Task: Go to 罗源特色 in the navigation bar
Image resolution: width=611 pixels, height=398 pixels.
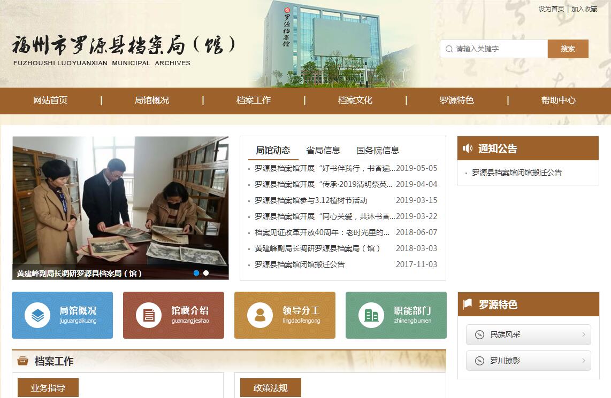Action: (457, 100)
